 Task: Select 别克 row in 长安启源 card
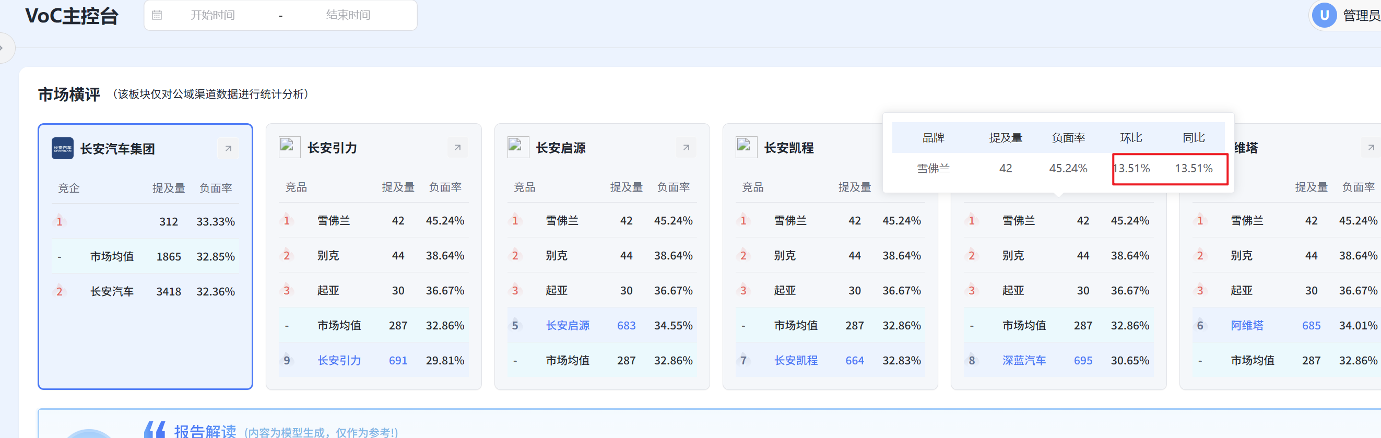pyautogui.click(x=602, y=256)
